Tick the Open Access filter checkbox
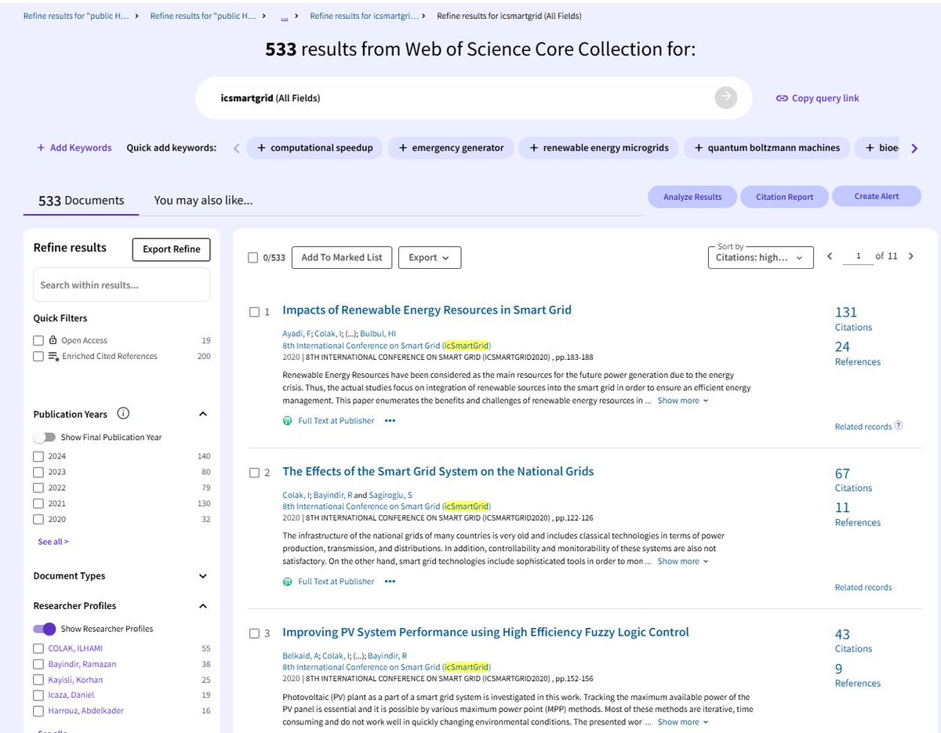Viewport: 941px width, 733px height. click(38, 340)
